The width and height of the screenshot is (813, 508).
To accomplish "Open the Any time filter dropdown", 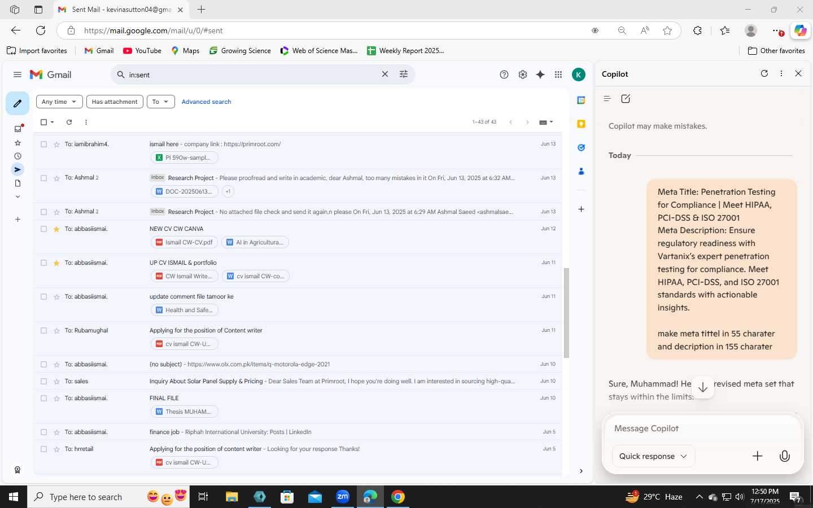I will 59,102.
